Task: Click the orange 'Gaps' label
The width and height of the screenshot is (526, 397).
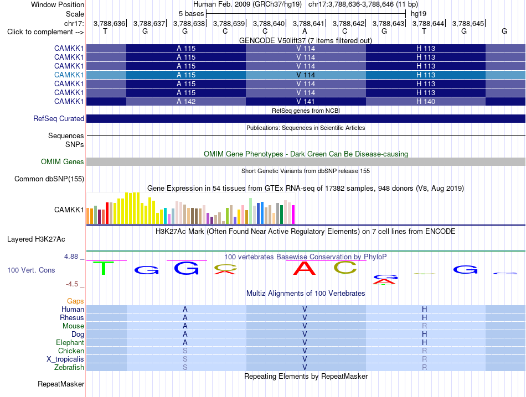Action: point(75,301)
